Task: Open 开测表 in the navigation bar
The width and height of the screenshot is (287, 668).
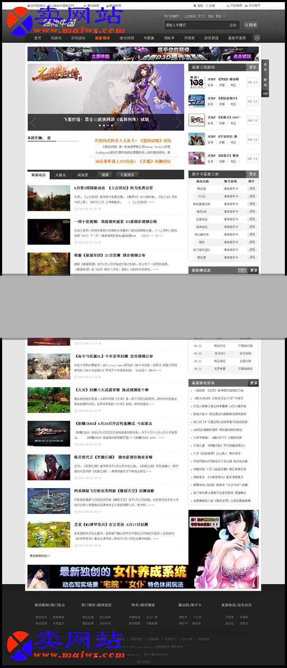Action: pos(190,38)
